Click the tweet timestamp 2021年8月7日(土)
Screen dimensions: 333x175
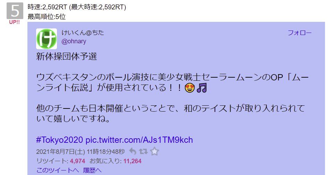tap(60, 152)
